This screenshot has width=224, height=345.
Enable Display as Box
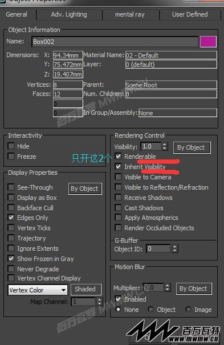pyautogui.click(x=11, y=198)
